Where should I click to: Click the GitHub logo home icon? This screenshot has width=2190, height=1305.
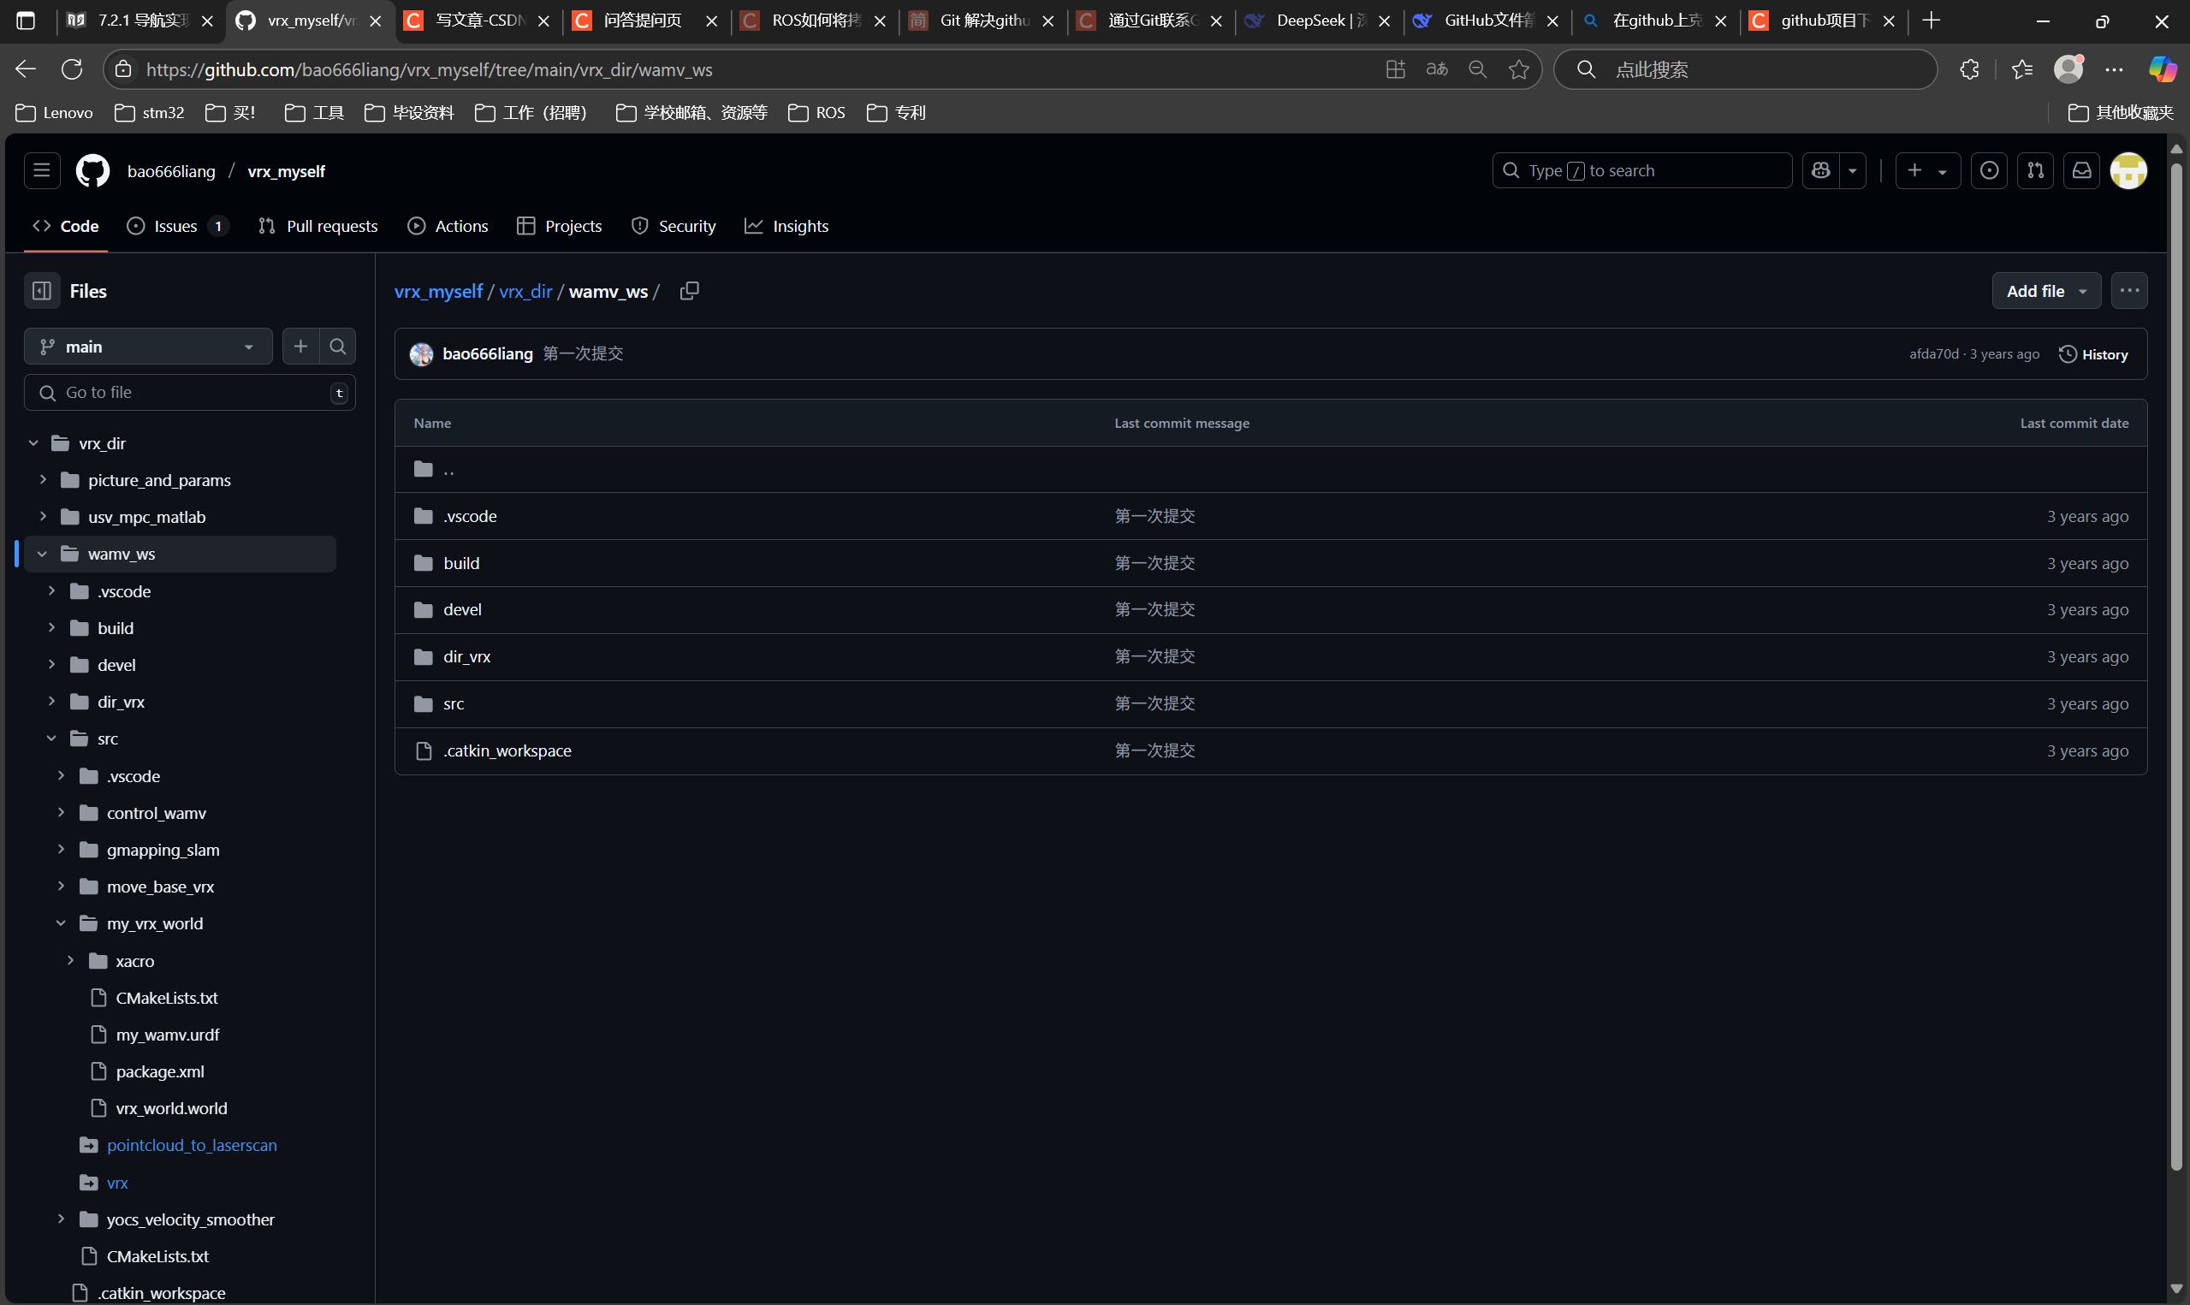click(x=92, y=170)
